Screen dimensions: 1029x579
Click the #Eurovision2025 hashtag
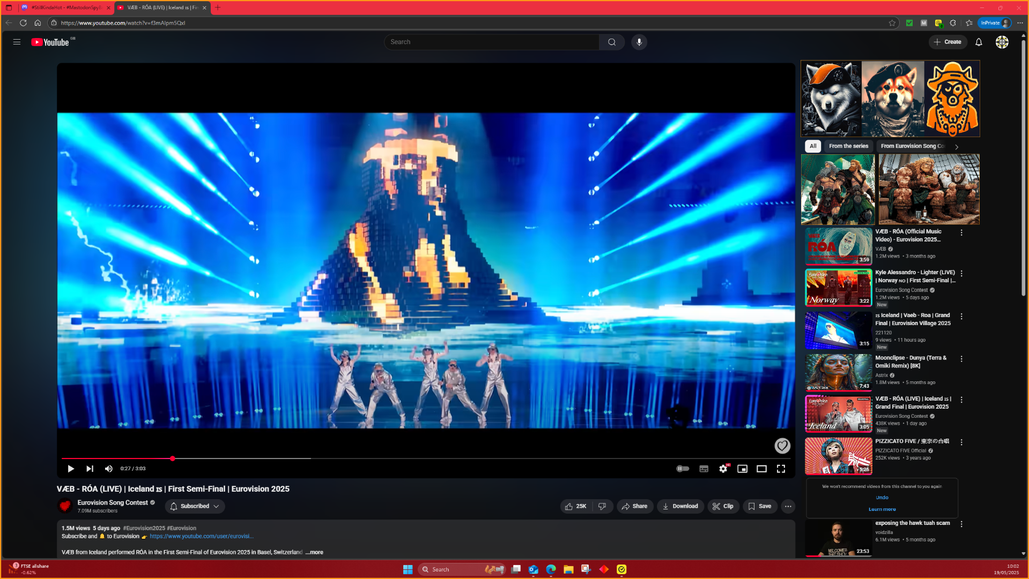point(144,528)
